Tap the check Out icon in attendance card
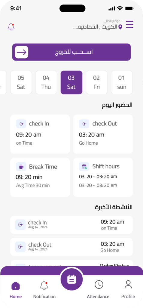Viewport: 143px width, 308px height. click(x=84, y=124)
